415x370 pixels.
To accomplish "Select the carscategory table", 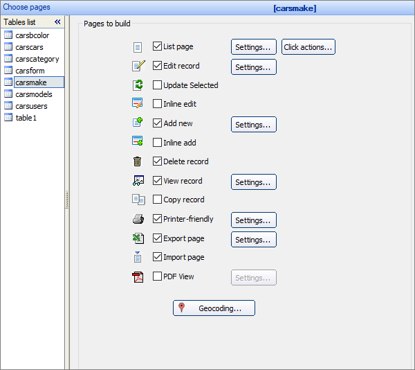I will (x=37, y=59).
